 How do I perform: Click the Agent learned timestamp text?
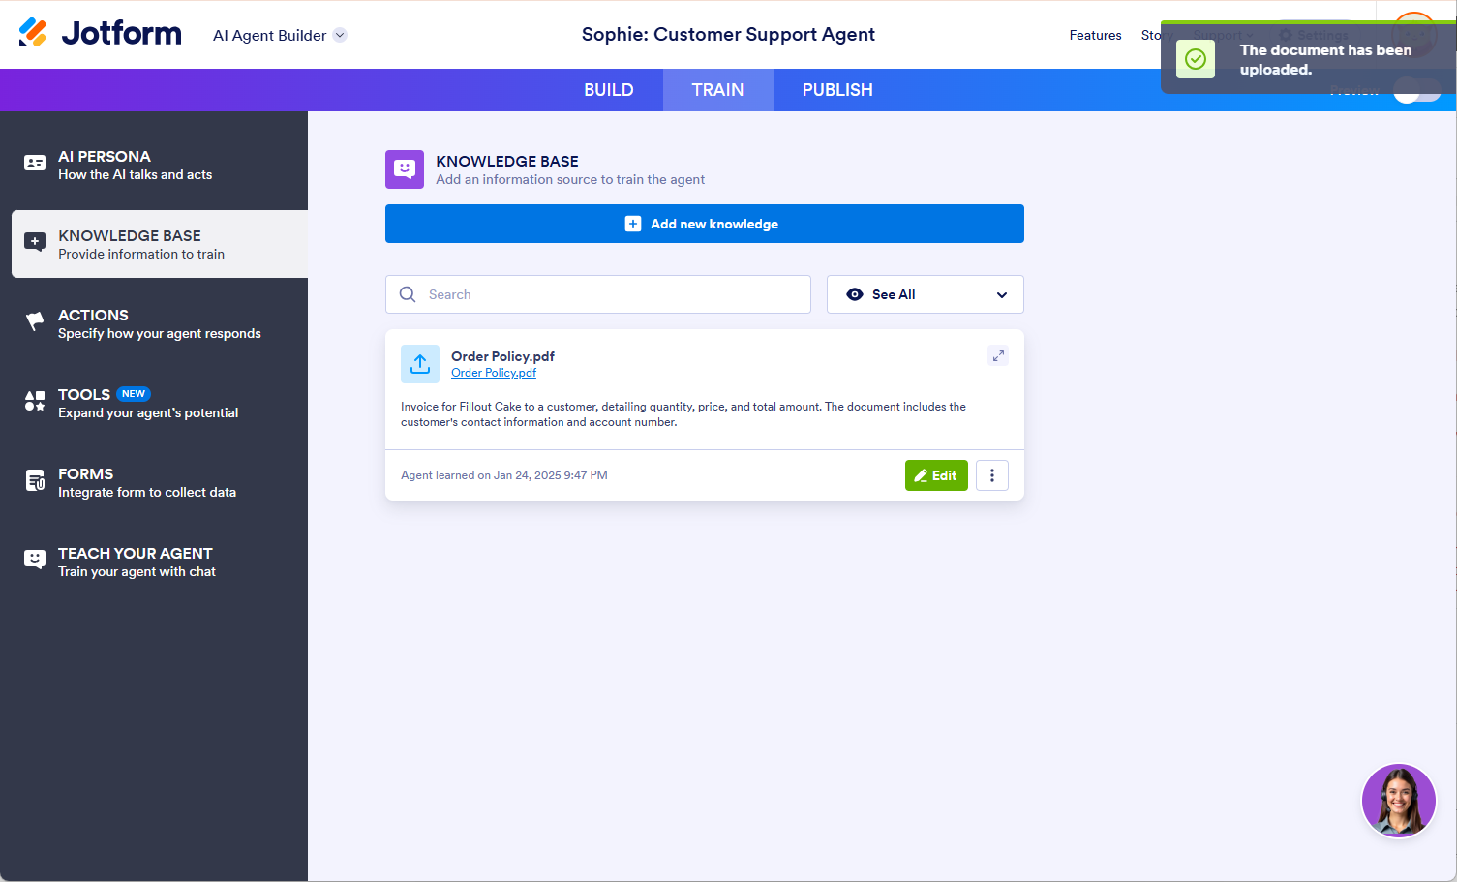504,475
